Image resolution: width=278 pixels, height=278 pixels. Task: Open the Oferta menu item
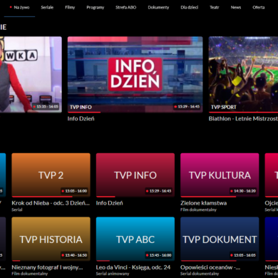tap(259, 7)
